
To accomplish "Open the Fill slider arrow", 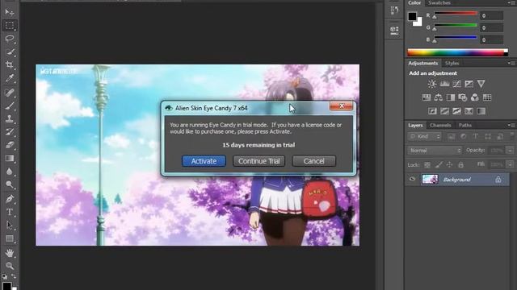I will [510, 164].
